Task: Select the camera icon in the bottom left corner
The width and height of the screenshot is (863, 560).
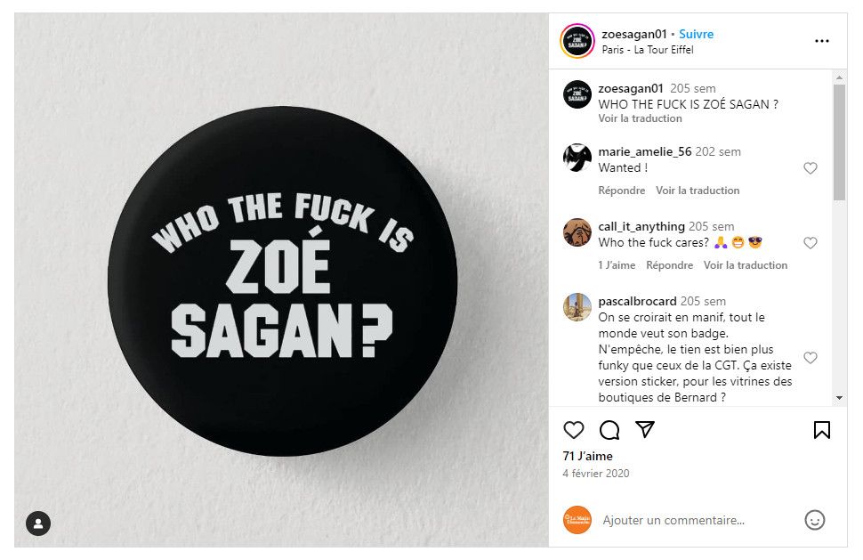Action: [36, 523]
